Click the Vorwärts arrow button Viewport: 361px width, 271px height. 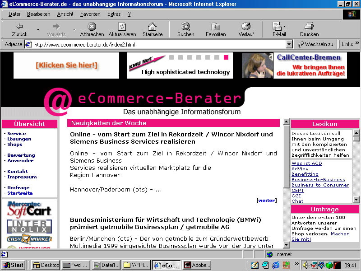(56, 29)
